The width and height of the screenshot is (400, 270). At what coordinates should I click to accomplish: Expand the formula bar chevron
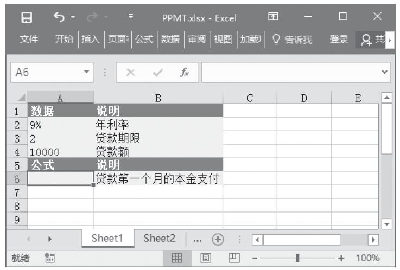386,71
